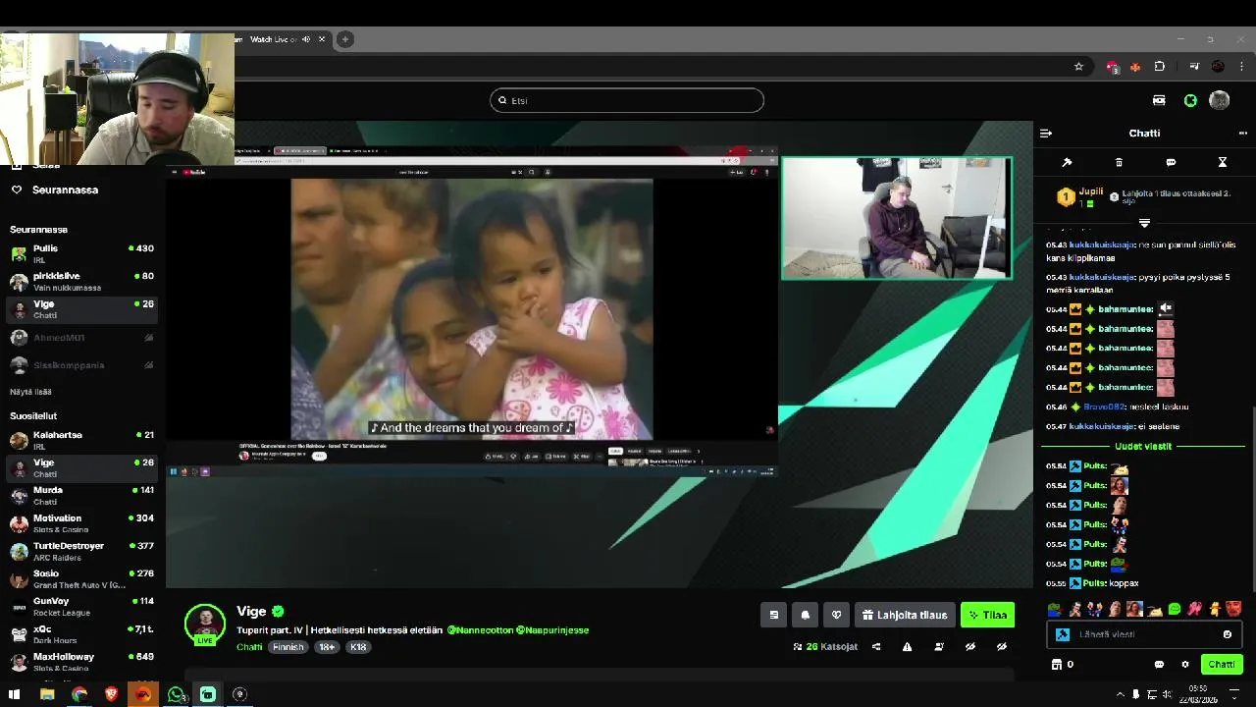Click K18 tag under title
The width and height of the screenshot is (1256, 707).
coord(358,647)
